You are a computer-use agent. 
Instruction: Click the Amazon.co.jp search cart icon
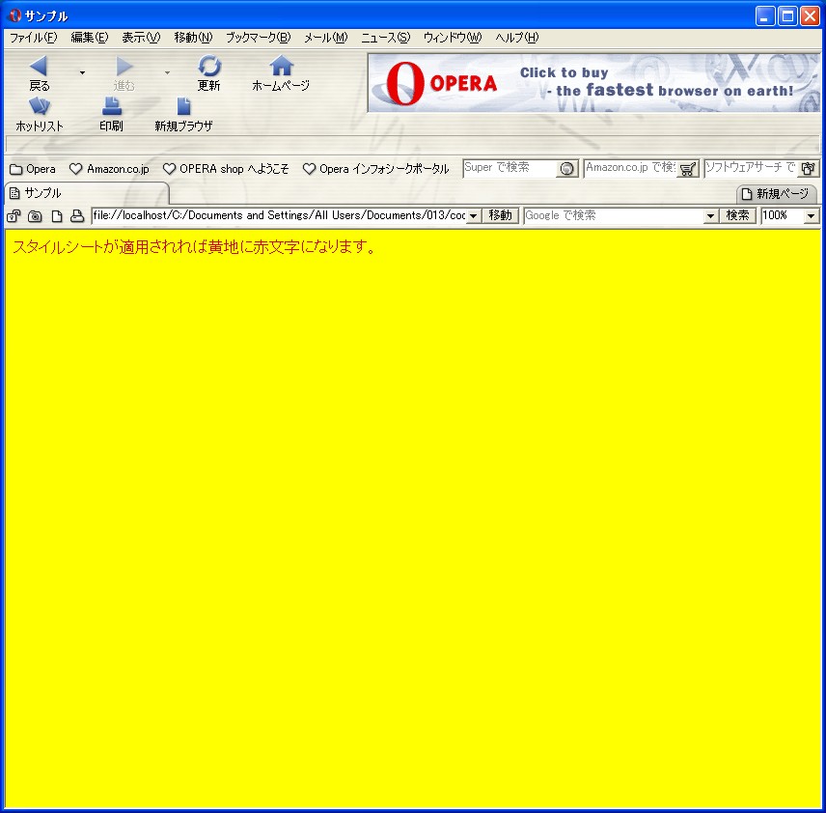tap(687, 169)
